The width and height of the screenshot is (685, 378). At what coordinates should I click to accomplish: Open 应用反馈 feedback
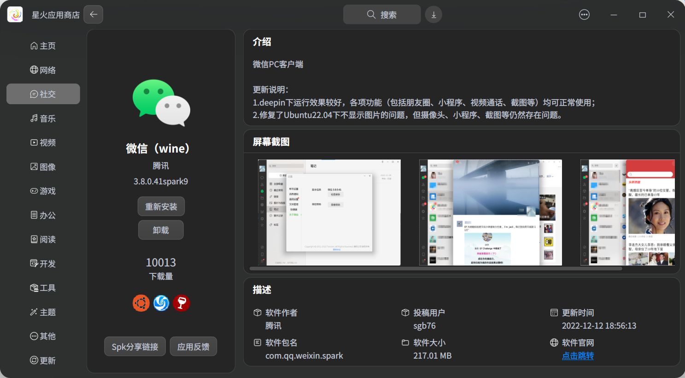193,346
